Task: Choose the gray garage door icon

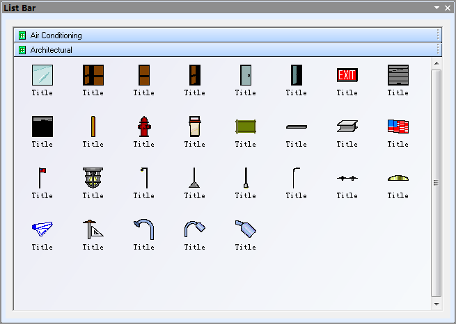Action: tap(398, 75)
